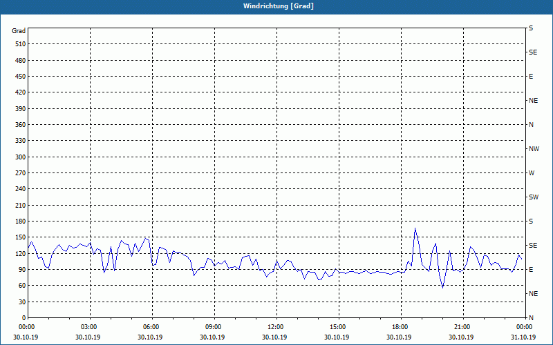Click the blue line's highest peak after 18:00
Screen dimensions: 553x345
coord(415,228)
